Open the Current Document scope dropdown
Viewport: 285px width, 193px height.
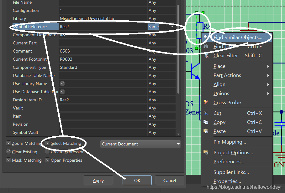pos(140,144)
